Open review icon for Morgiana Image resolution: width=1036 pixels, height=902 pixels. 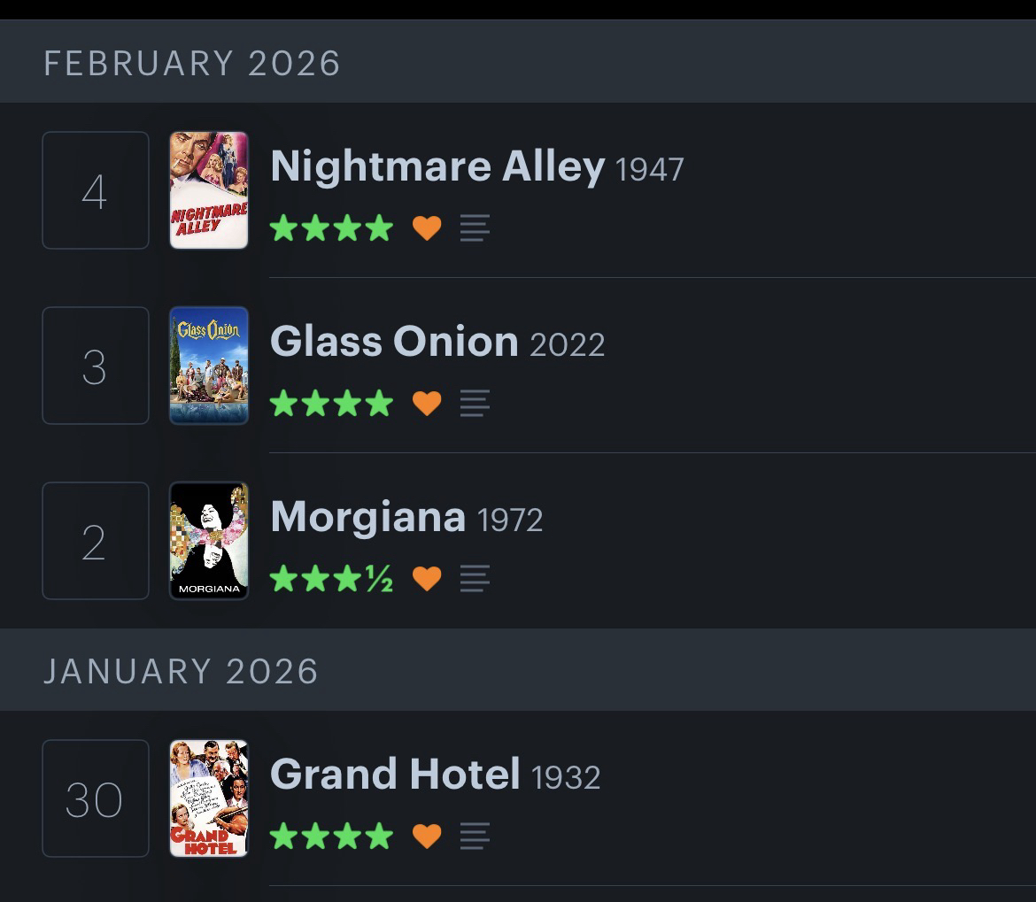[475, 579]
